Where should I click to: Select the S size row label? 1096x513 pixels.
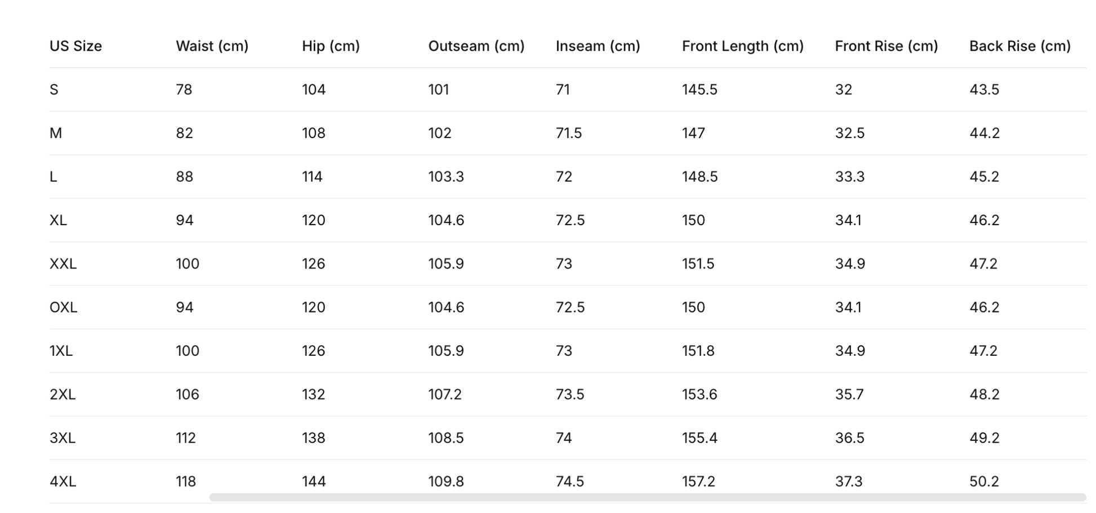54,90
